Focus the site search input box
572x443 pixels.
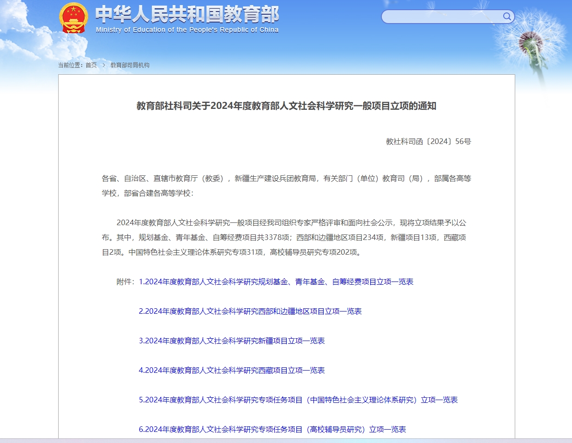pyautogui.click(x=442, y=17)
